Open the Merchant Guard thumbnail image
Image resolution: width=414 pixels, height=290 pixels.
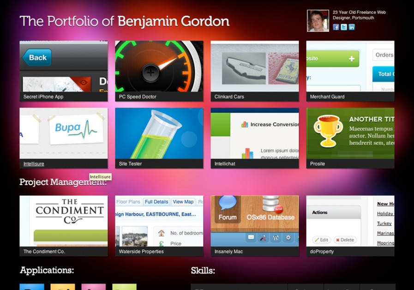coord(350,66)
